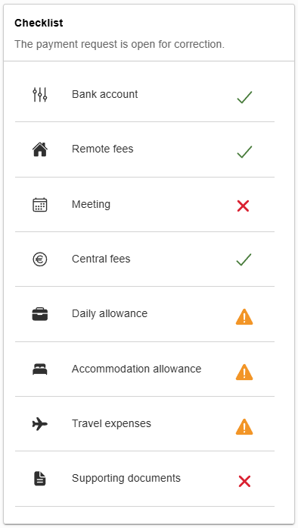Click the orange warning triangle for Daily allowance

tap(244, 316)
